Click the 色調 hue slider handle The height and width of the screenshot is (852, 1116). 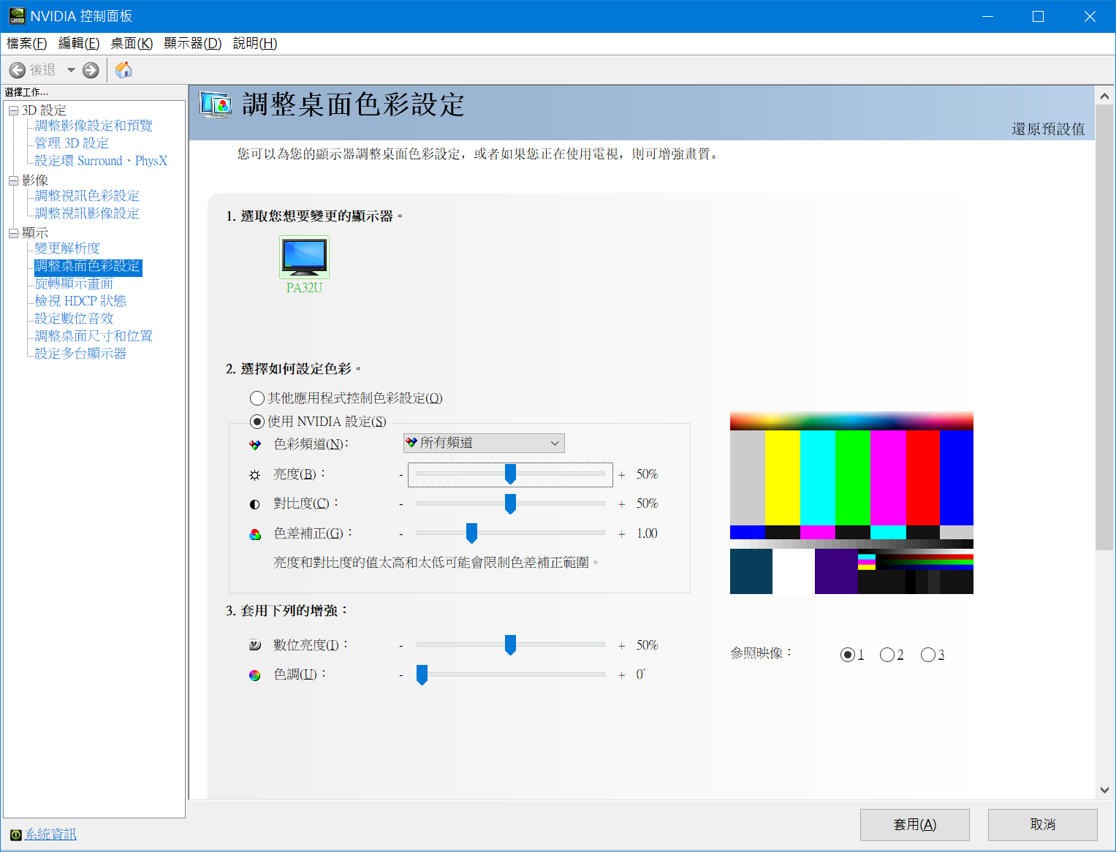tap(422, 674)
